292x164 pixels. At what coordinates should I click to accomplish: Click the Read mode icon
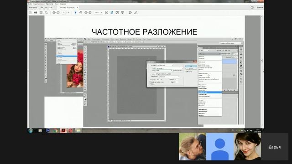pos(122,13)
